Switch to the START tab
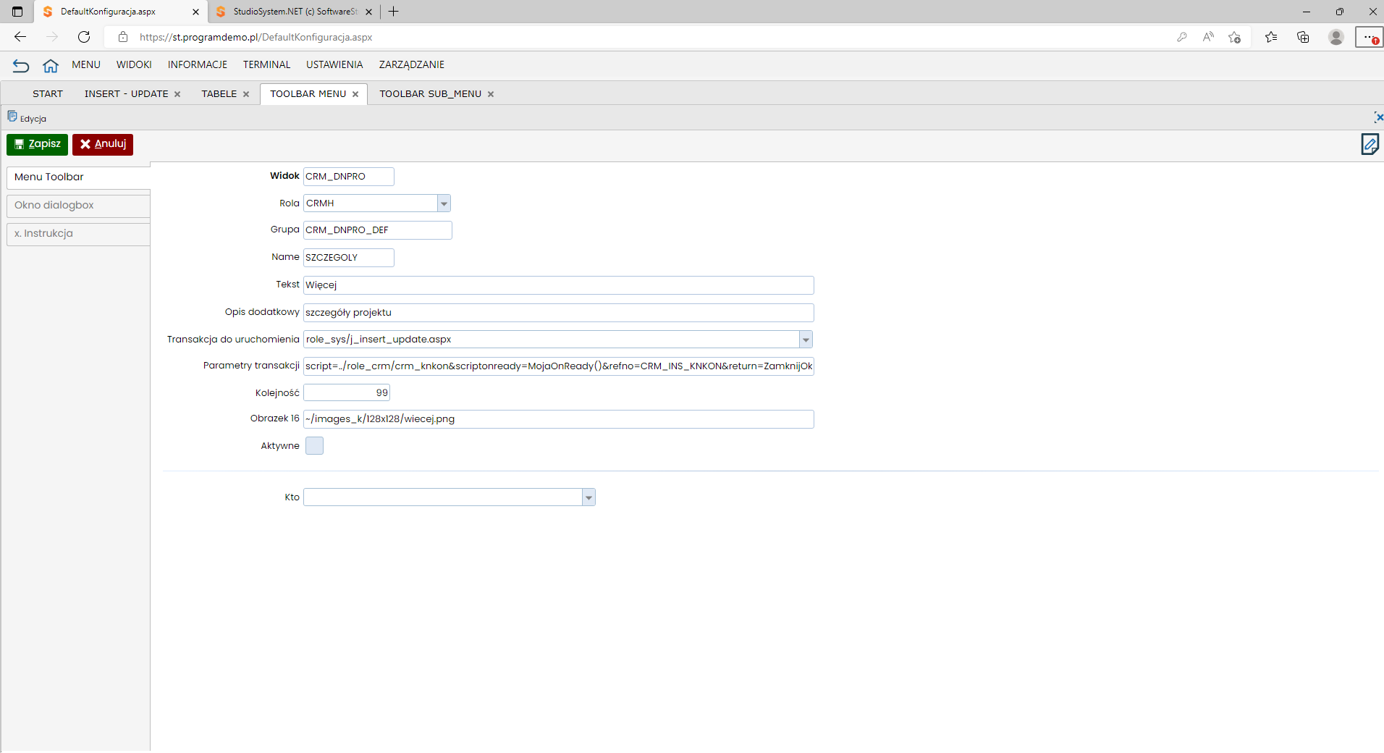Image resolution: width=1384 pixels, height=753 pixels. tap(48, 94)
